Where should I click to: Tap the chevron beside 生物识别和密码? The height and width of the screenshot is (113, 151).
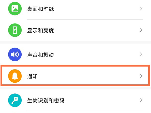[x=141, y=101]
